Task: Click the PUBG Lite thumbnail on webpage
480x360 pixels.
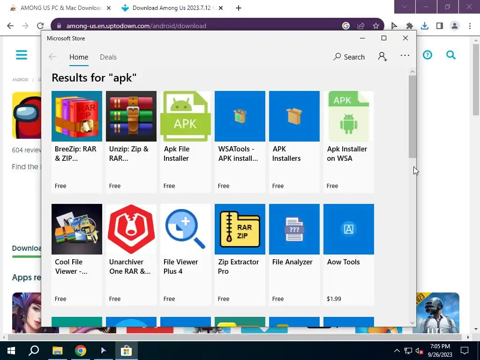Action: pos(436,313)
